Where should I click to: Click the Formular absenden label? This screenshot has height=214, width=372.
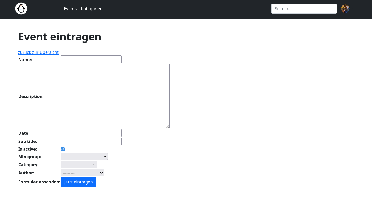click(x=39, y=182)
